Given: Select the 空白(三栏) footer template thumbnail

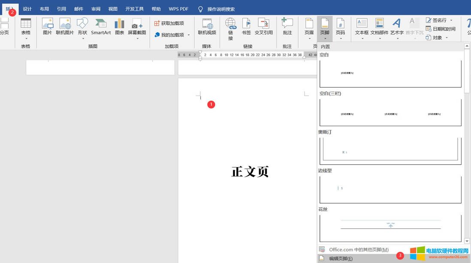Looking at the screenshot, I should coord(390,112).
